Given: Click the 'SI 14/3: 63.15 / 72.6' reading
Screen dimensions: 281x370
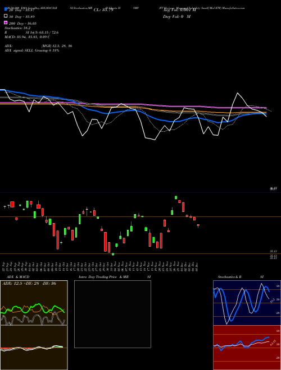Looking at the screenshot, I should pyautogui.click(x=42, y=33).
